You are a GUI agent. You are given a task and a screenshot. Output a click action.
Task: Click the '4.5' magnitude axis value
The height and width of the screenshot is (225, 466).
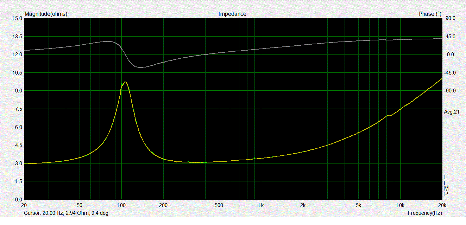coord(18,145)
